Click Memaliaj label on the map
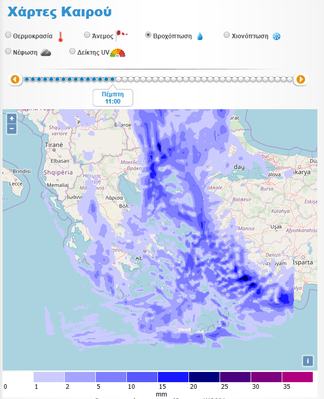The width and height of the screenshot is (324, 399). coord(58,185)
